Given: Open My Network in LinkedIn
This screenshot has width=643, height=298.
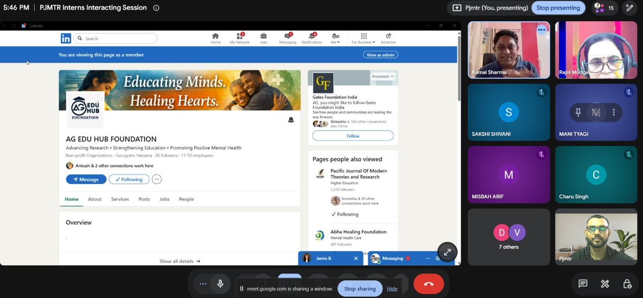Looking at the screenshot, I should pos(240,39).
